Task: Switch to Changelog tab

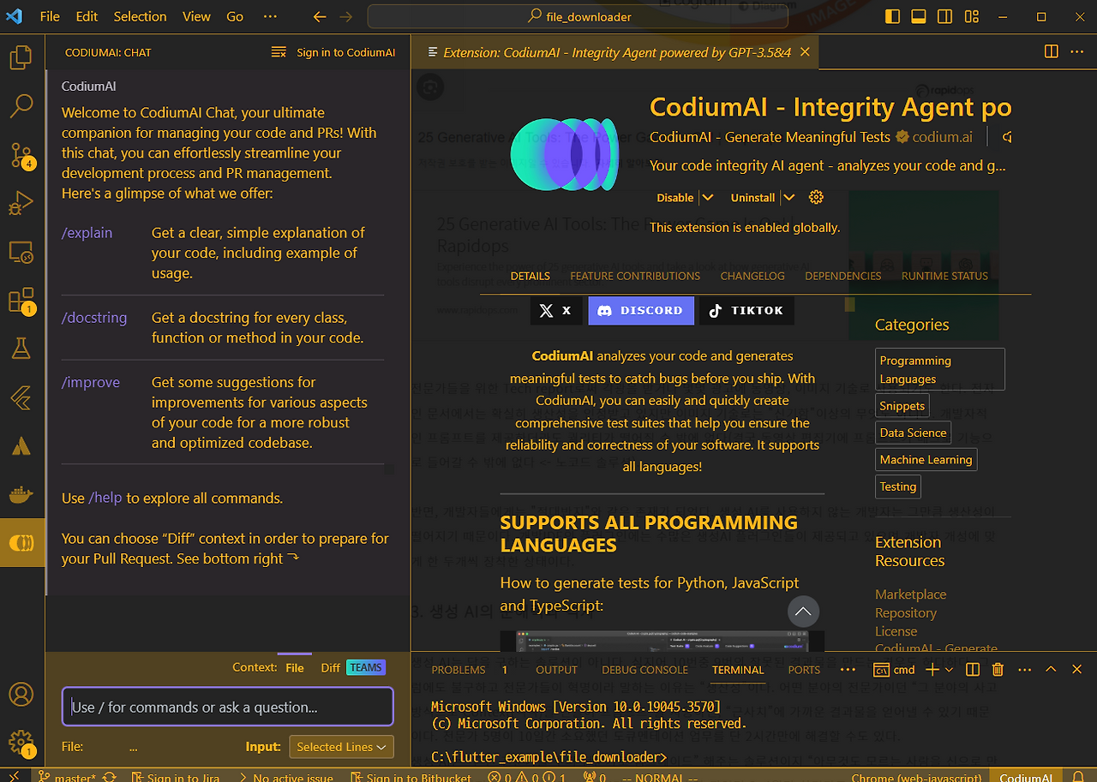Action: click(752, 276)
